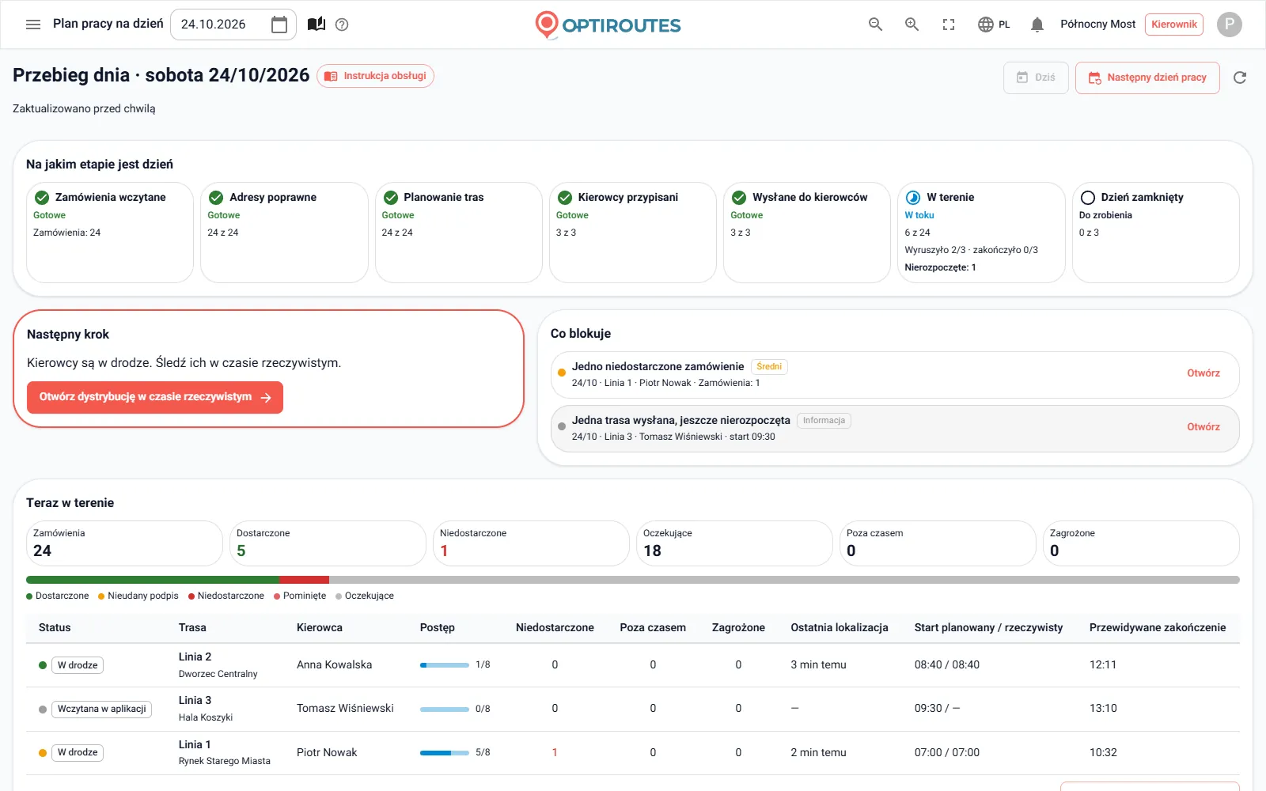
Task: Sort table by Postęp column header
Action: (438, 628)
